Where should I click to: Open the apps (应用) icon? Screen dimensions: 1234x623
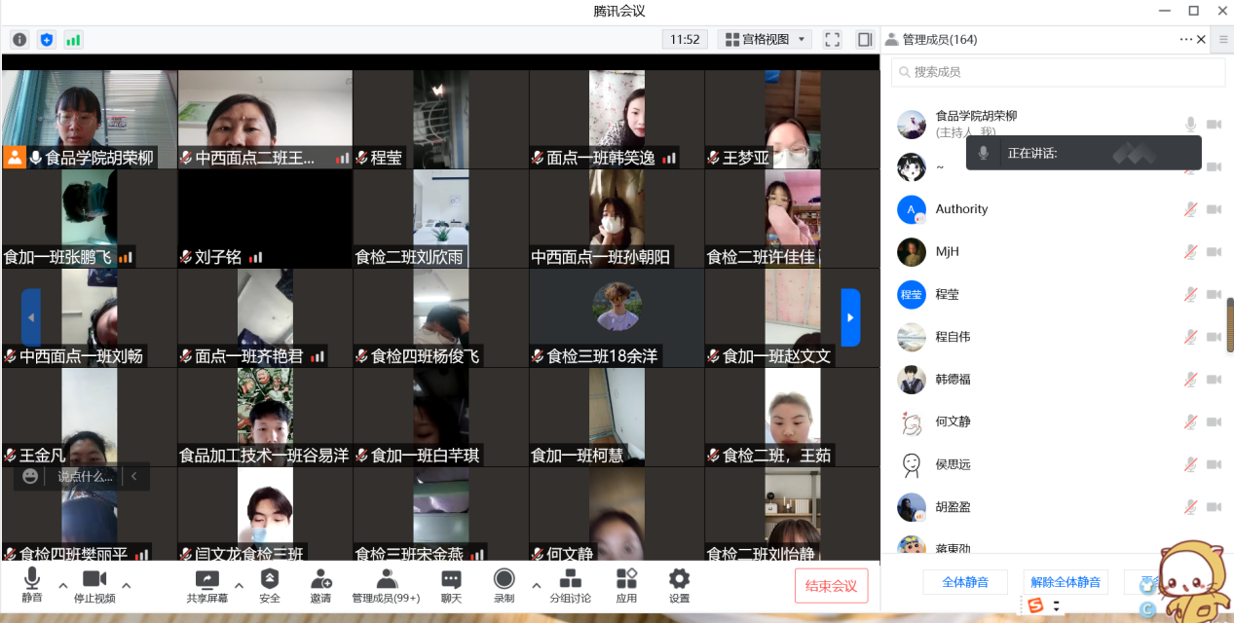[x=626, y=580]
